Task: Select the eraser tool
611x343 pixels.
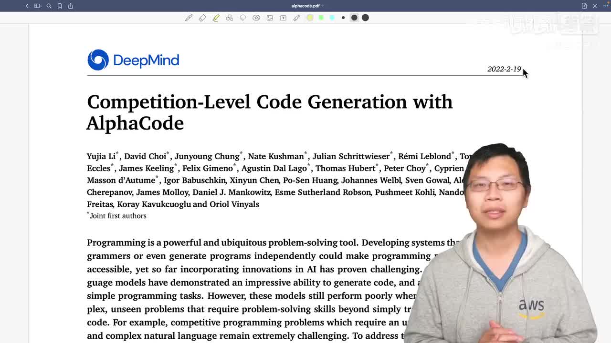Action: (x=202, y=18)
